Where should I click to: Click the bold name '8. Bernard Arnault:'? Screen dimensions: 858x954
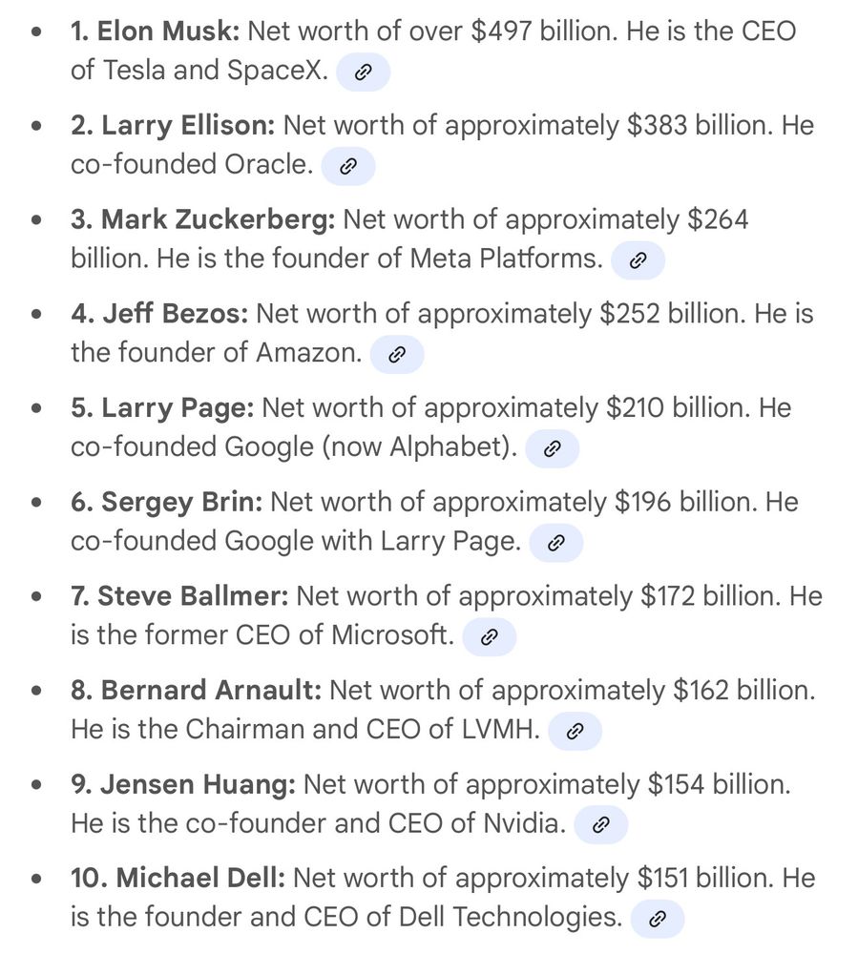(196, 691)
